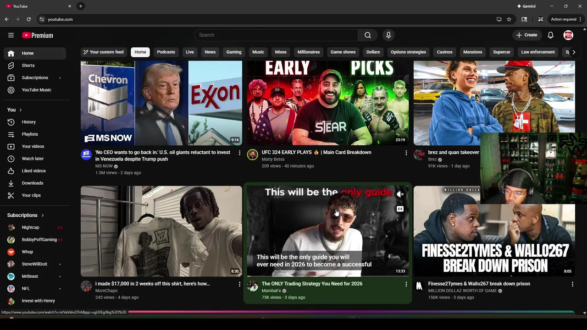Select the Home filter chip

pyautogui.click(x=140, y=52)
